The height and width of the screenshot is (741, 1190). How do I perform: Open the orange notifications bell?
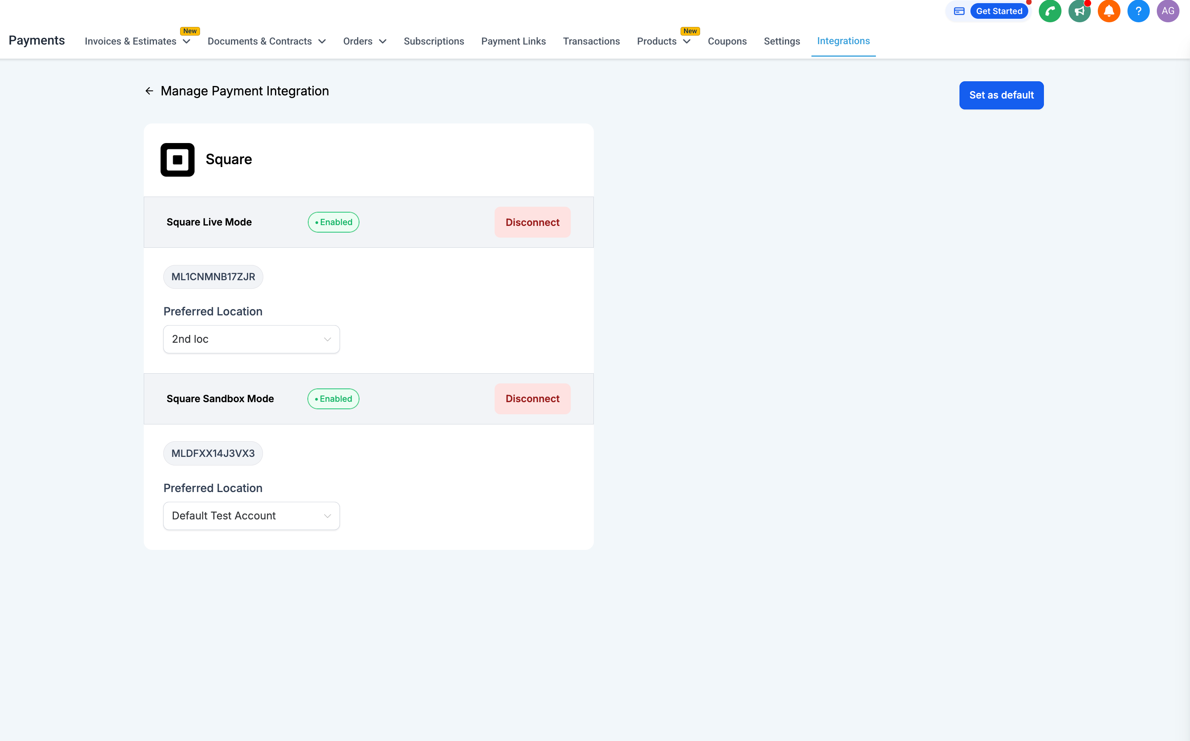tap(1109, 11)
